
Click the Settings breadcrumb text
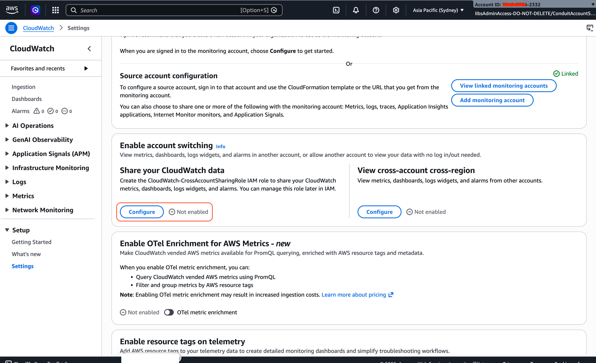click(x=78, y=28)
